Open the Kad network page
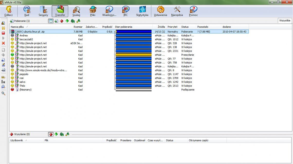The height and width of the screenshot is (164, 293). point(27,11)
